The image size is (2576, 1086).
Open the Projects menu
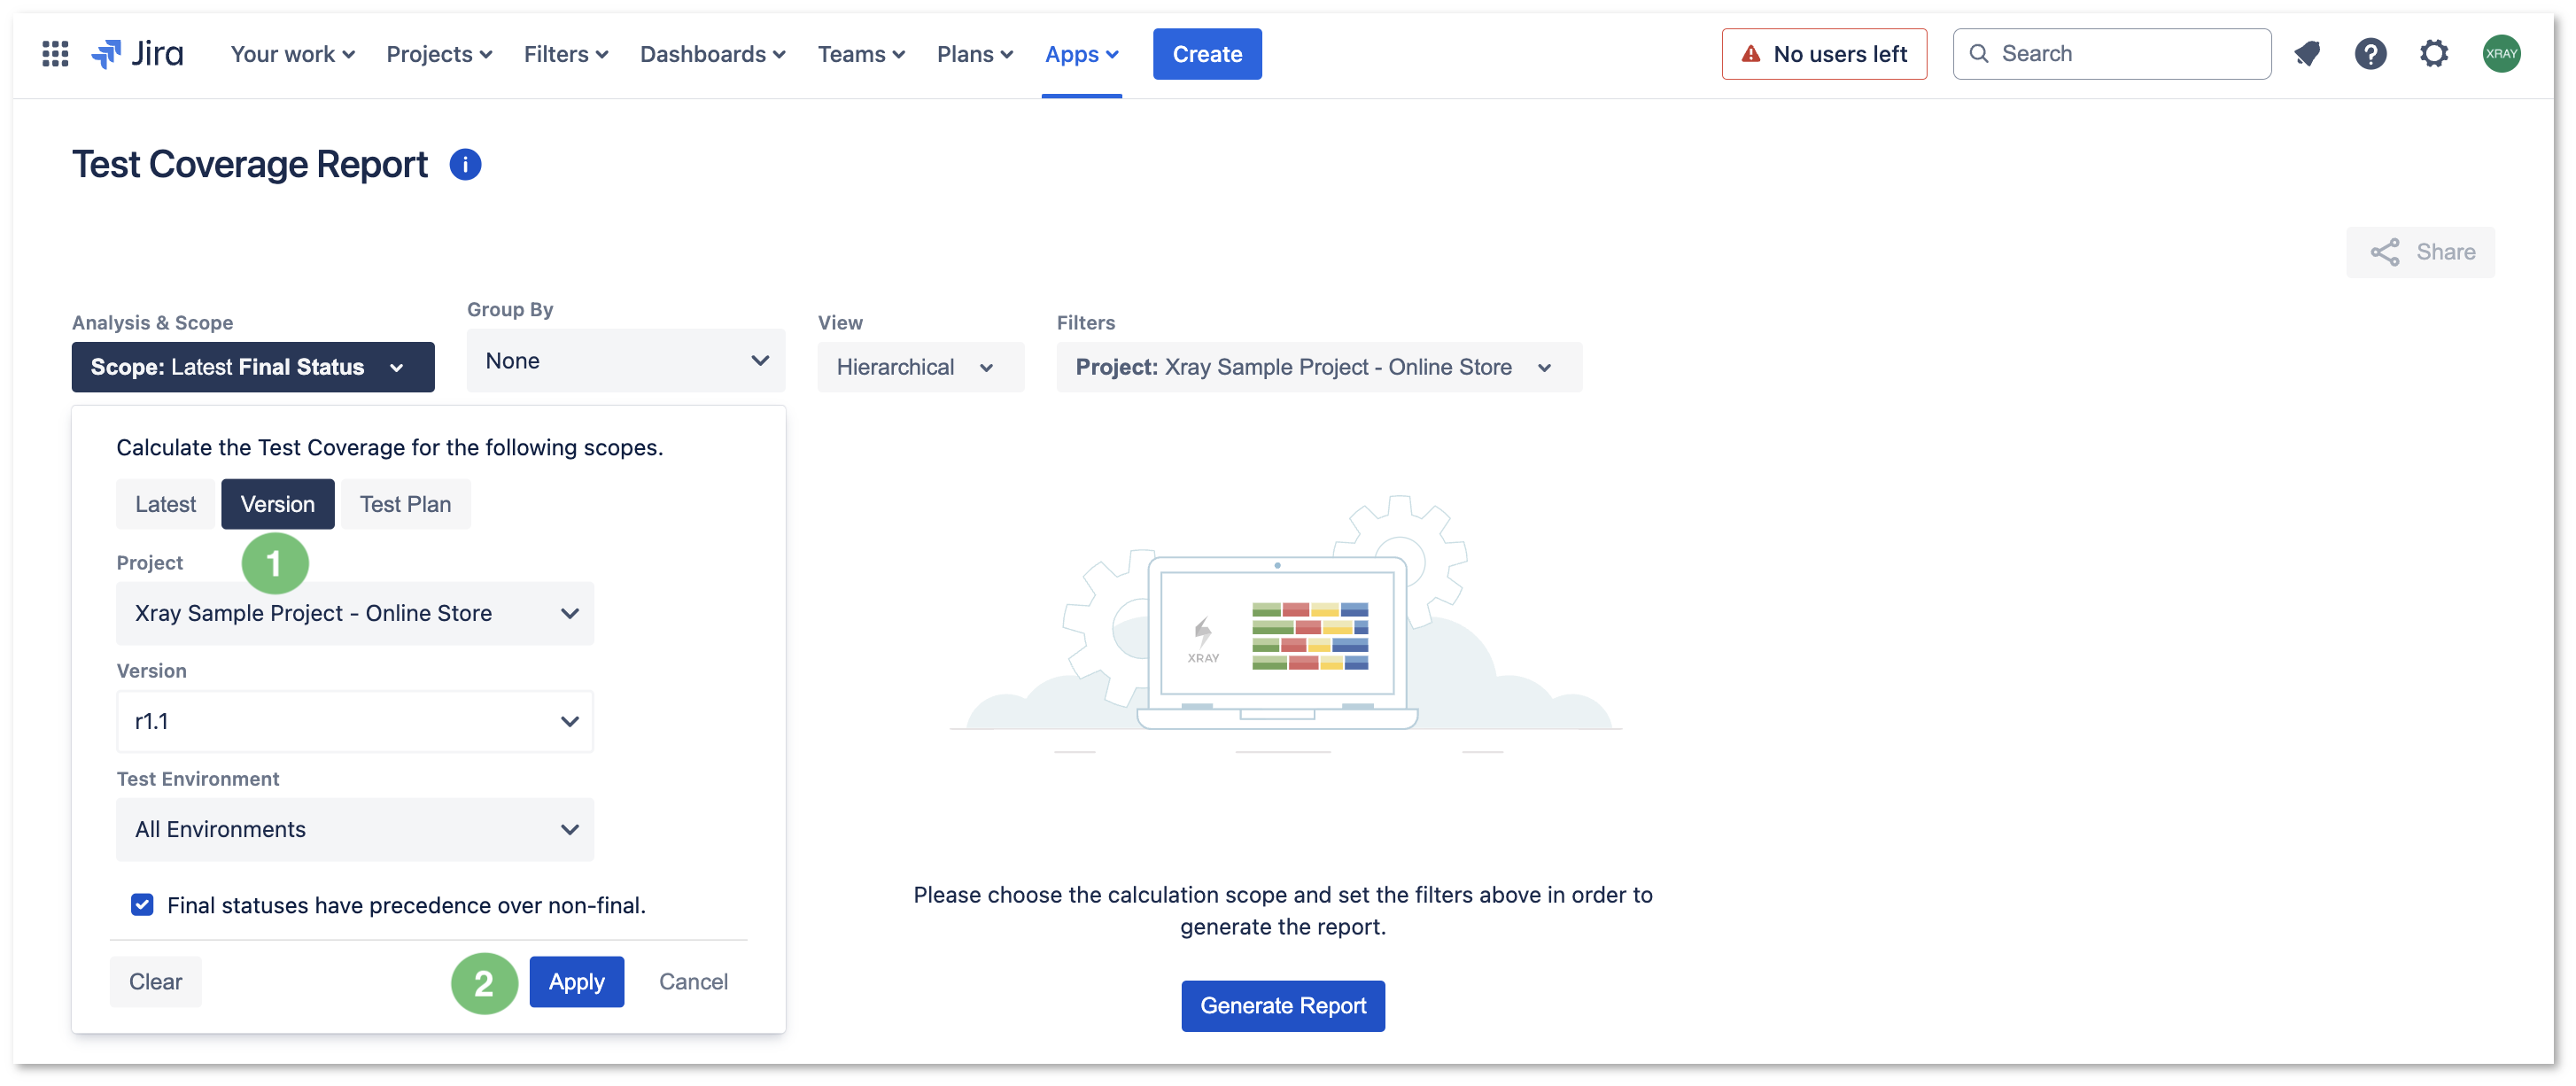tap(439, 54)
